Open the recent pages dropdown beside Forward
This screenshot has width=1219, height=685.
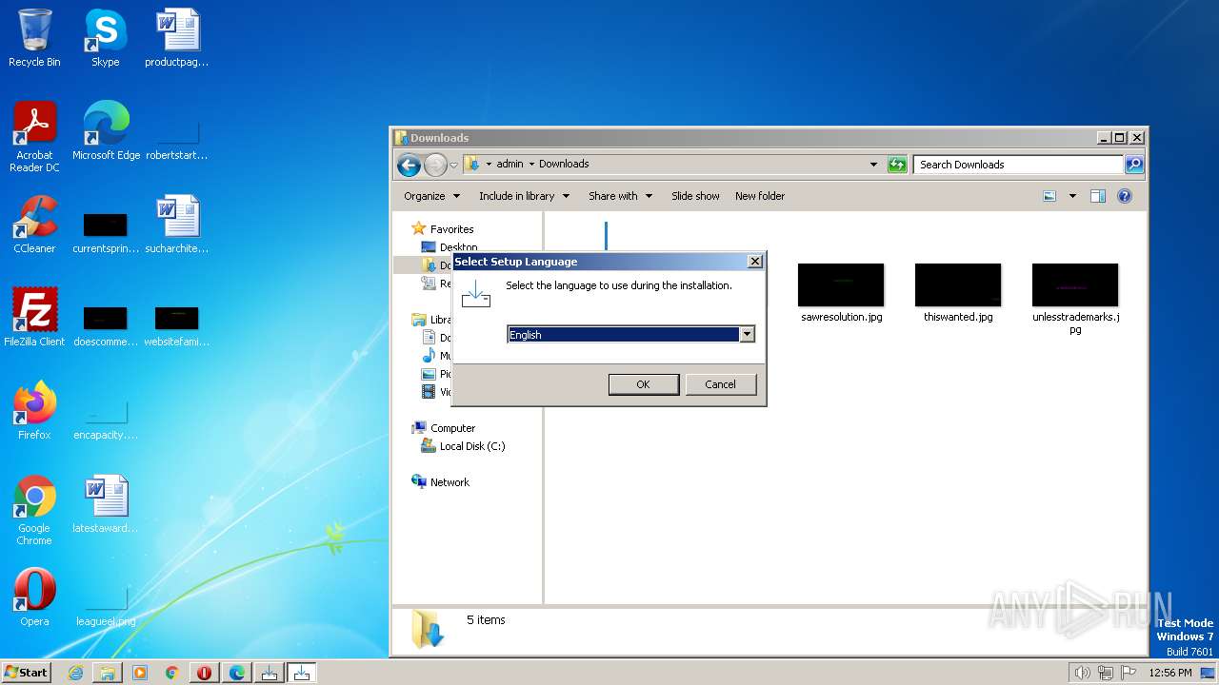pyautogui.click(x=454, y=165)
